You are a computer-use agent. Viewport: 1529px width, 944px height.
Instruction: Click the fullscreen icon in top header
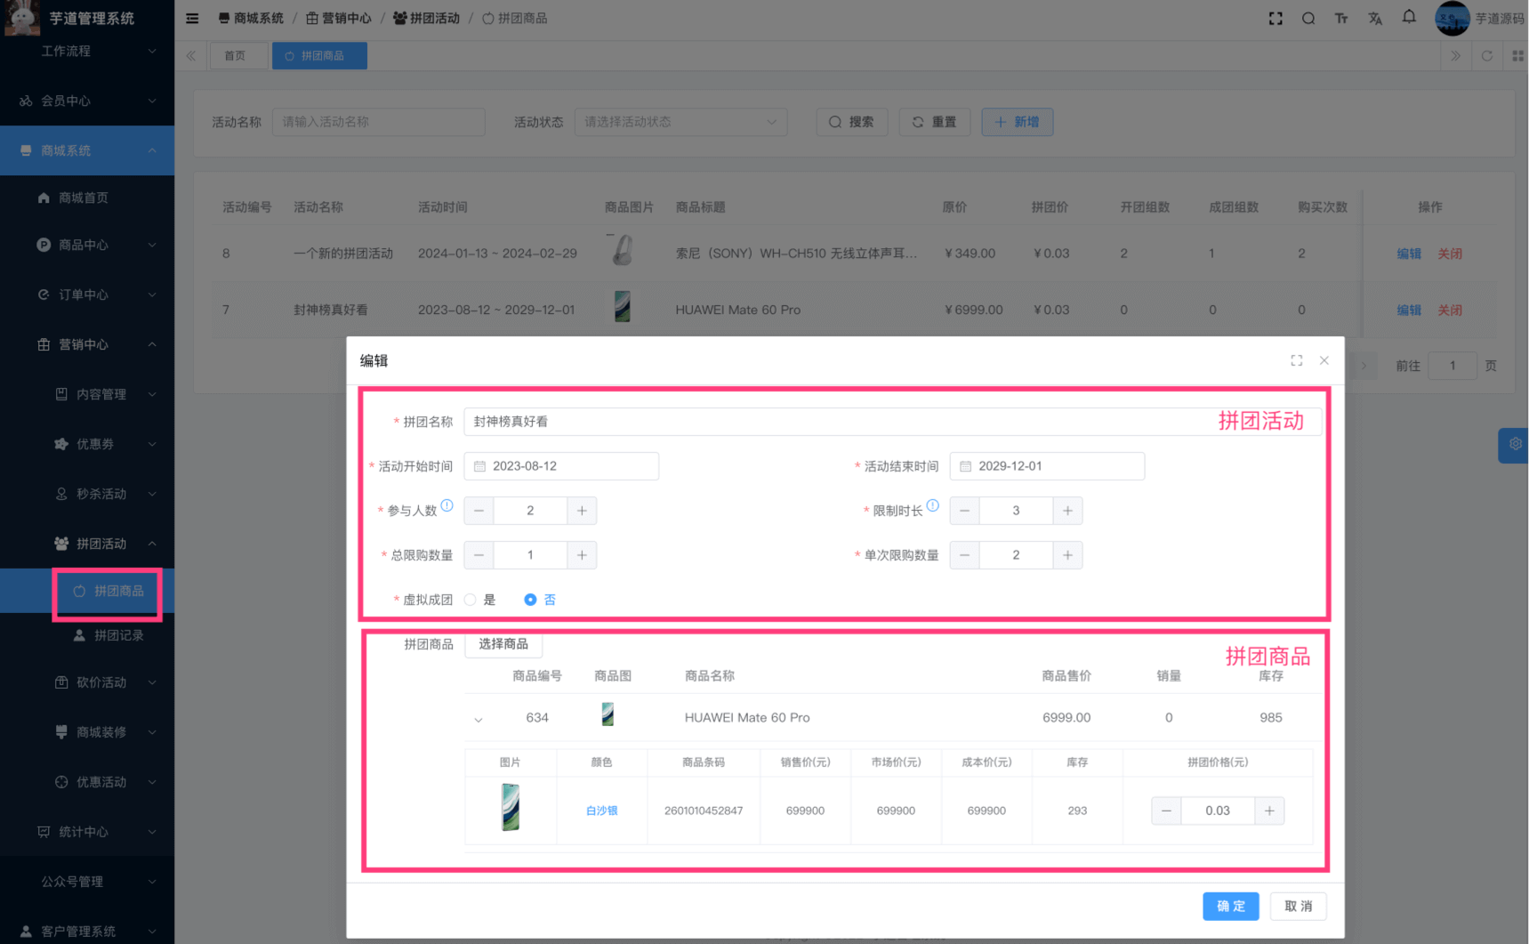click(x=1276, y=19)
